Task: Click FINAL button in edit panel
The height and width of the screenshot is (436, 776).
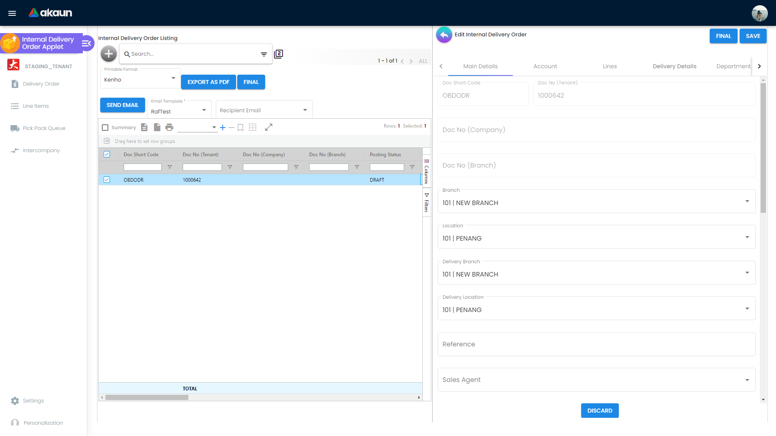Action: pos(723,36)
